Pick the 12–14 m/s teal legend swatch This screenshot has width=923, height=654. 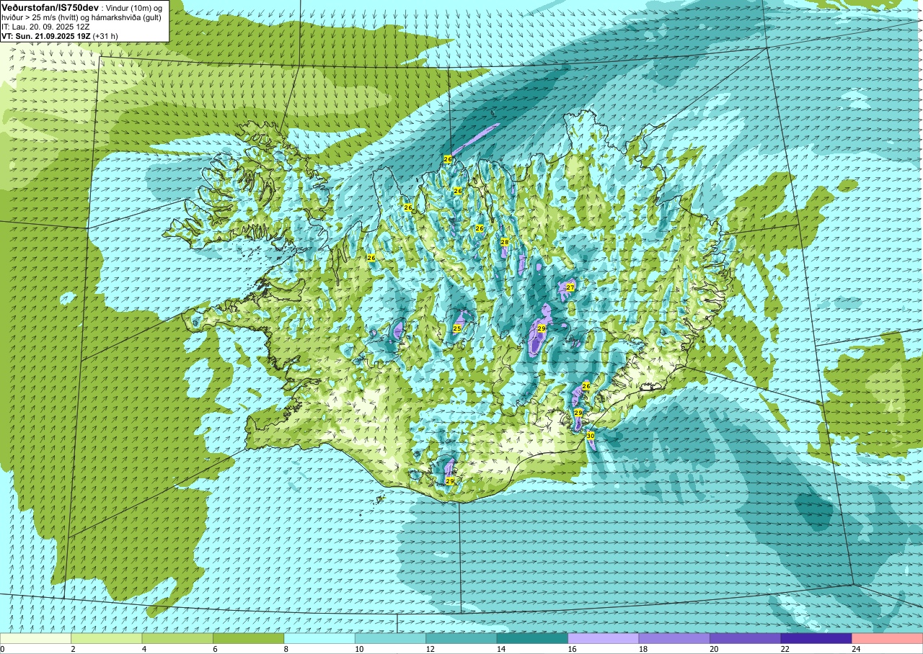(x=461, y=639)
